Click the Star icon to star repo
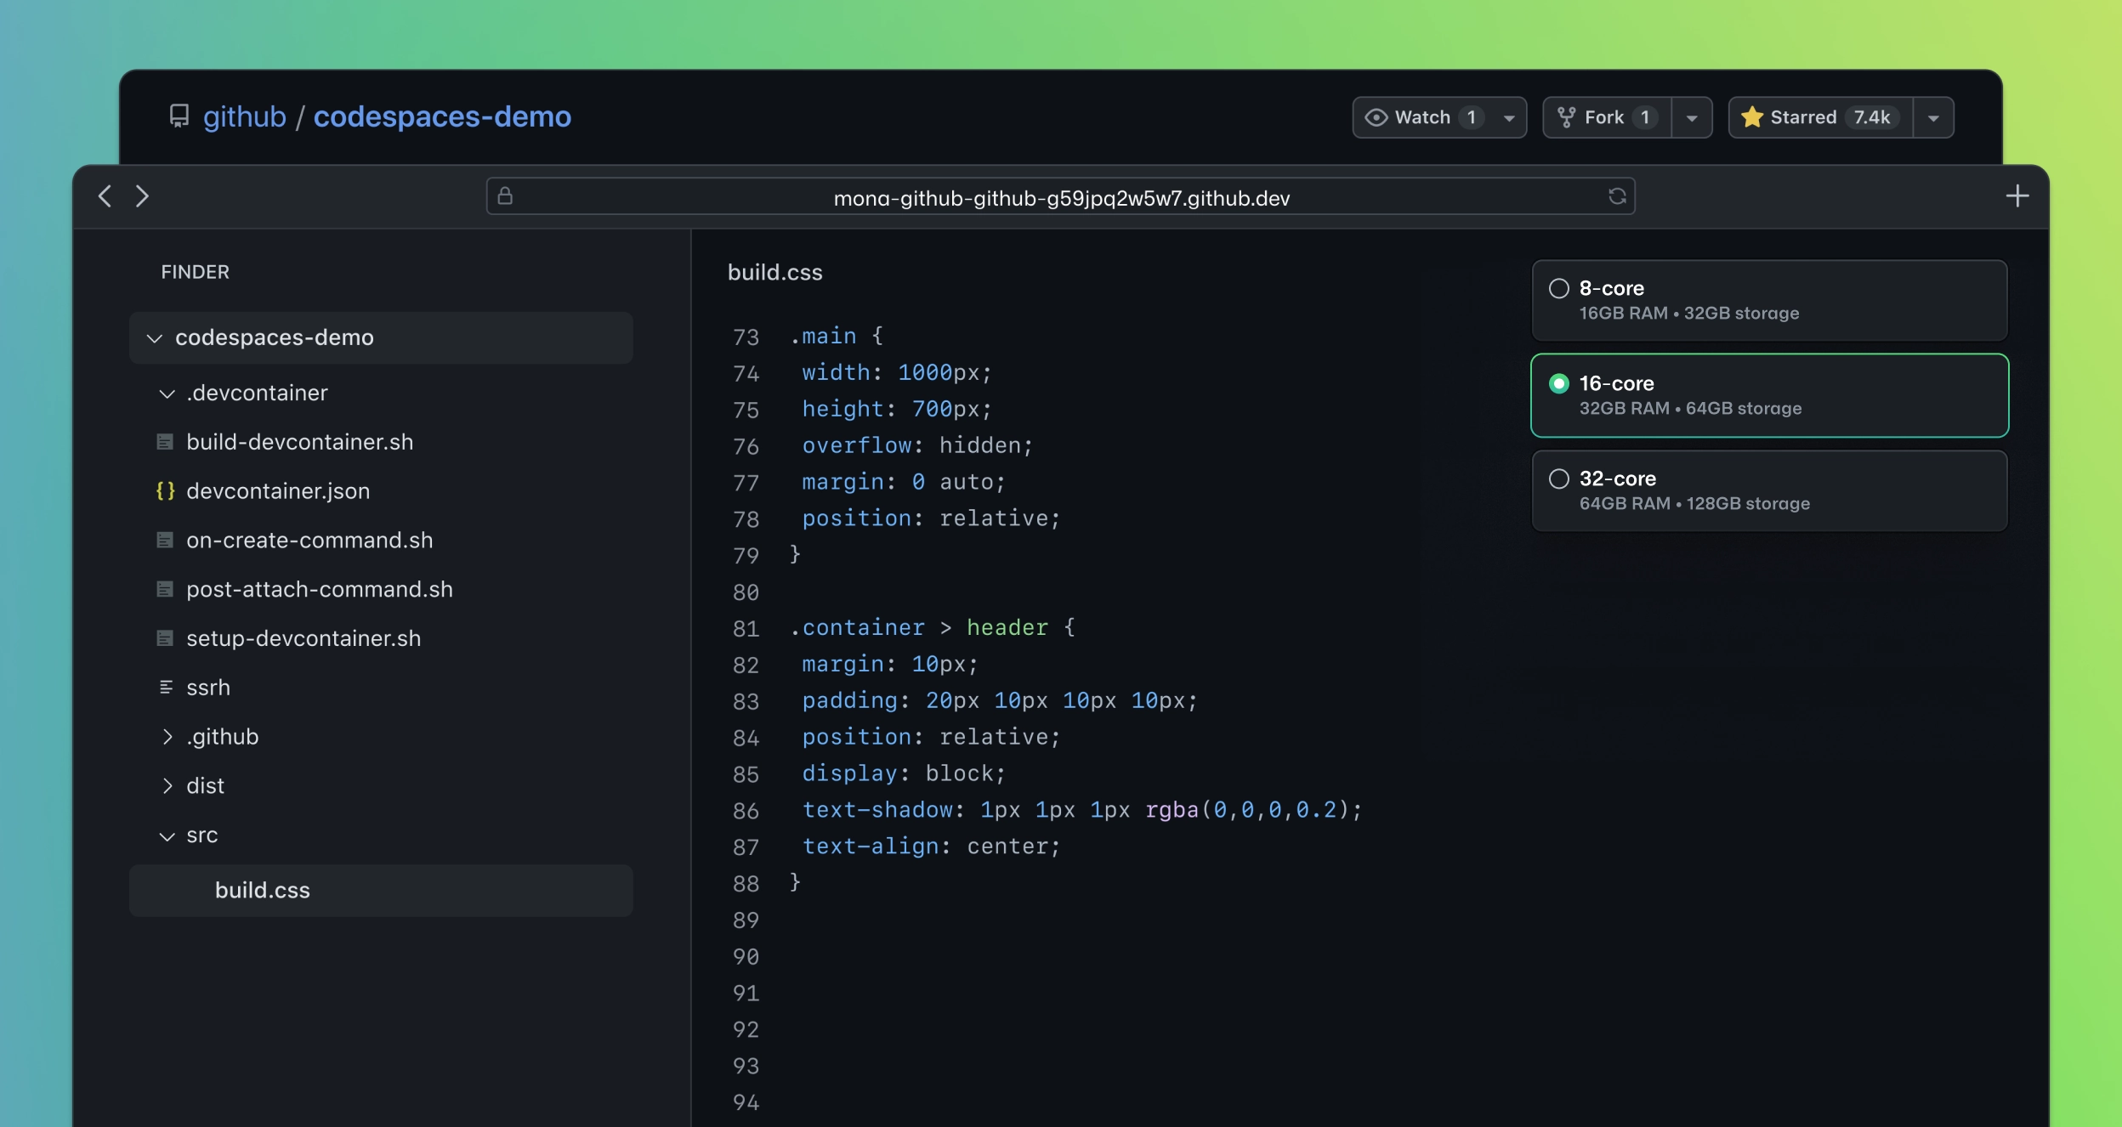 (1751, 116)
